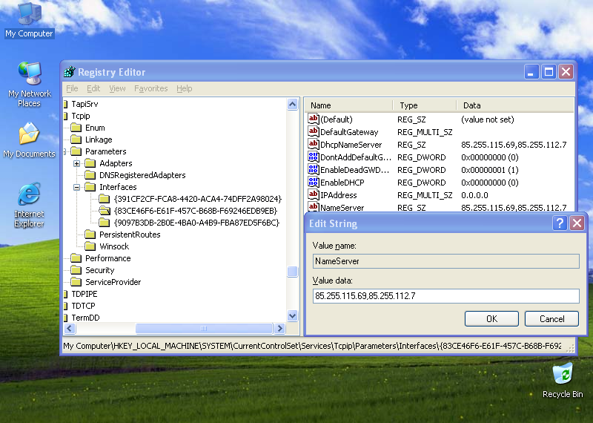
Task: Open My Computer desktop icon
Action: [29, 20]
